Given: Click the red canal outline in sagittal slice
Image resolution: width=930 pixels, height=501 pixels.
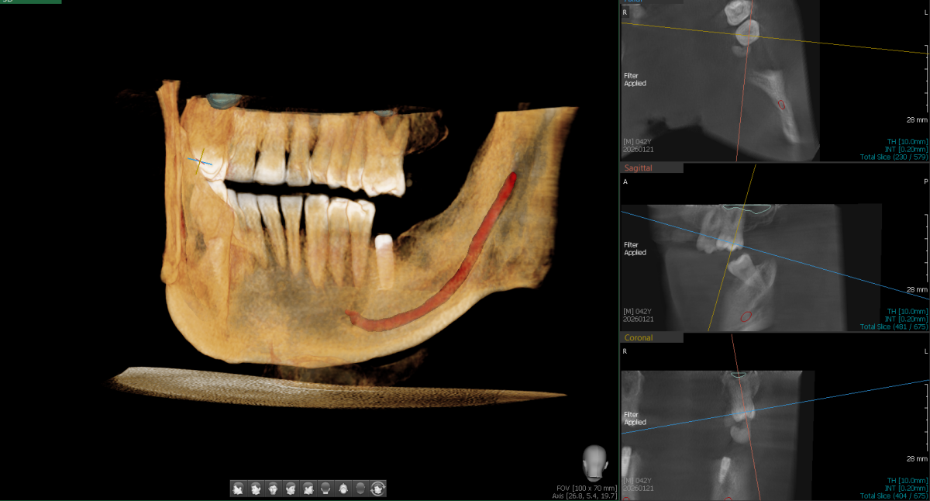Looking at the screenshot, I should click(746, 316).
